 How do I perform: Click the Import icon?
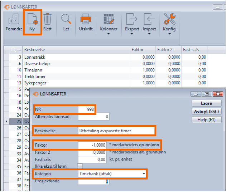(x=149, y=19)
